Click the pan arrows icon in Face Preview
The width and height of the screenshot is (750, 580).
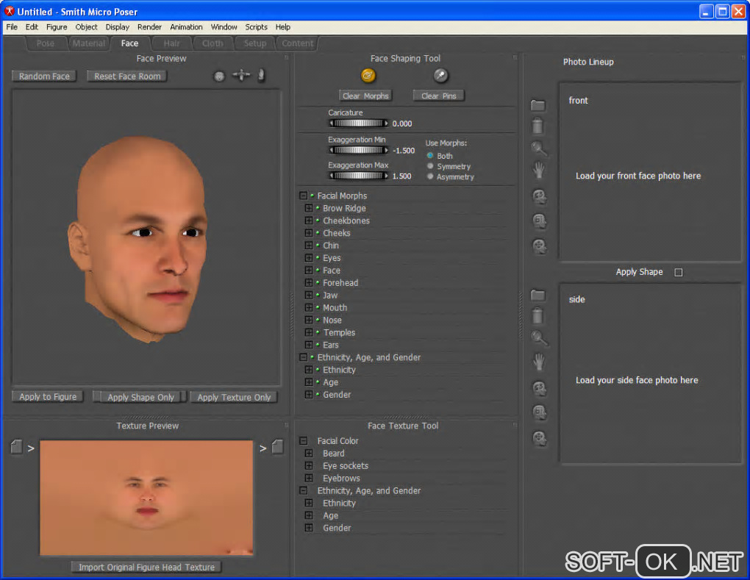241,76
